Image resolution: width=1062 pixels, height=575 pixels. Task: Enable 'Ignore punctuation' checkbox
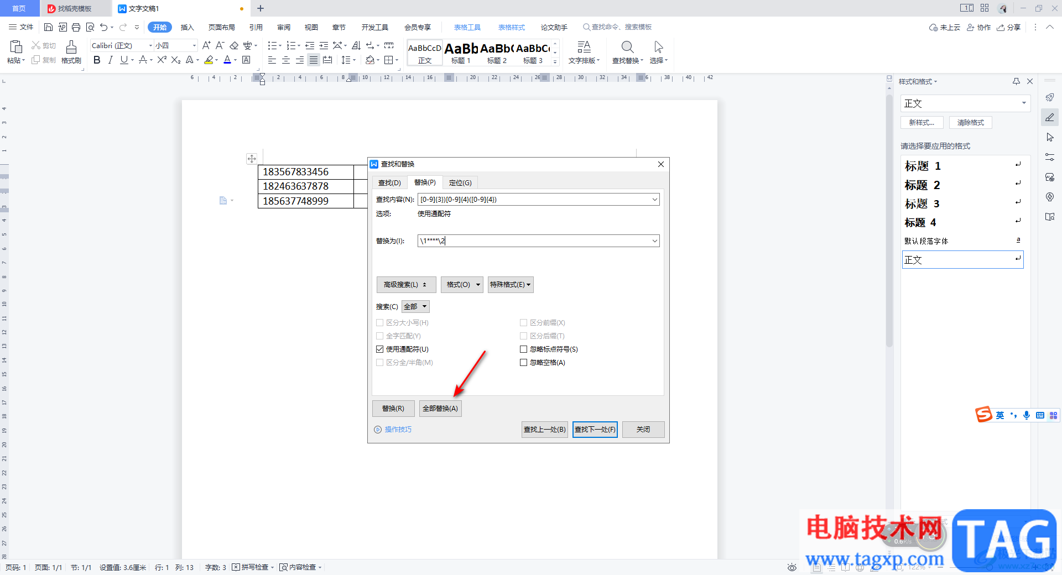523,349
